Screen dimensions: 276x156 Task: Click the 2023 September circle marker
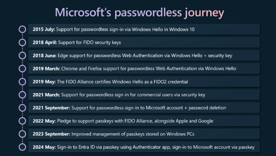22,134
